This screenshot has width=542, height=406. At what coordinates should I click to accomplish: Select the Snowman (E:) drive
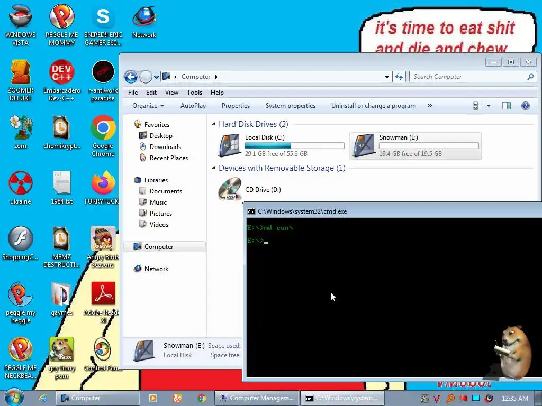(x=415, y=146)
